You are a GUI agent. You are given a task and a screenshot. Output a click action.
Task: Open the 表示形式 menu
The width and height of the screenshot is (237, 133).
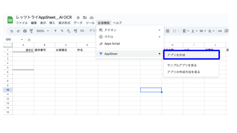(x=65, y=23)
